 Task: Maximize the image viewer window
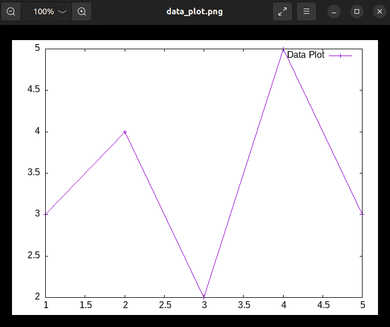click(x=357, y=11)
